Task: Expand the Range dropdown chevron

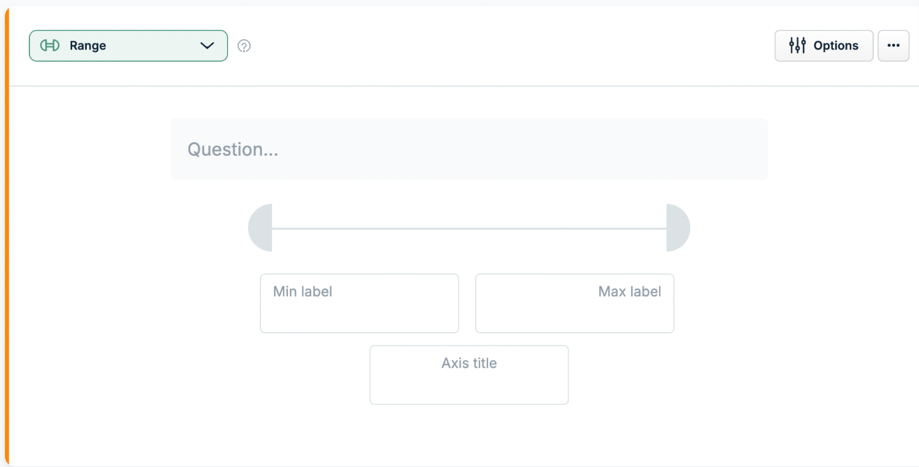Action: [x=207, y=46]
